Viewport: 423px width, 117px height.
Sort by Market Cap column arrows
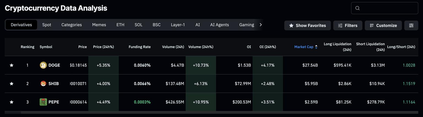316,47
